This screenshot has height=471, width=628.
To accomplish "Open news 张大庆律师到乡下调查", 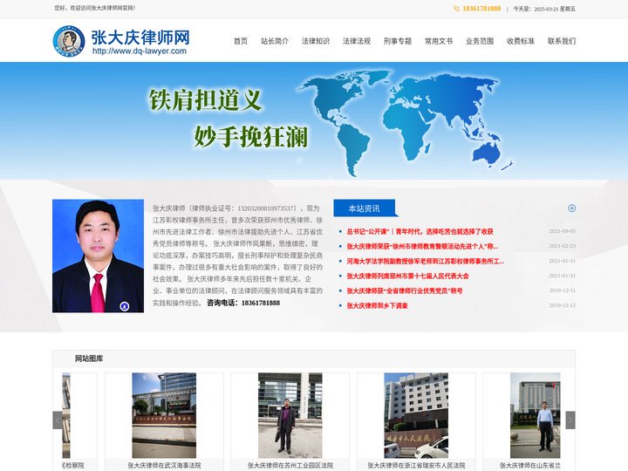I will 378,305.
